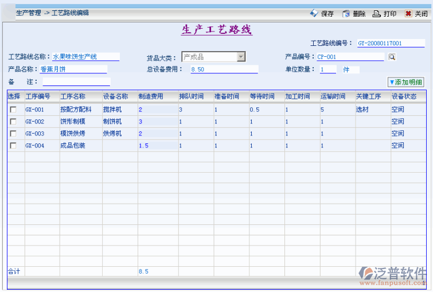Tick the checkbox for row GX-002
Screen dimensions: 433x292
coord(13,122)
